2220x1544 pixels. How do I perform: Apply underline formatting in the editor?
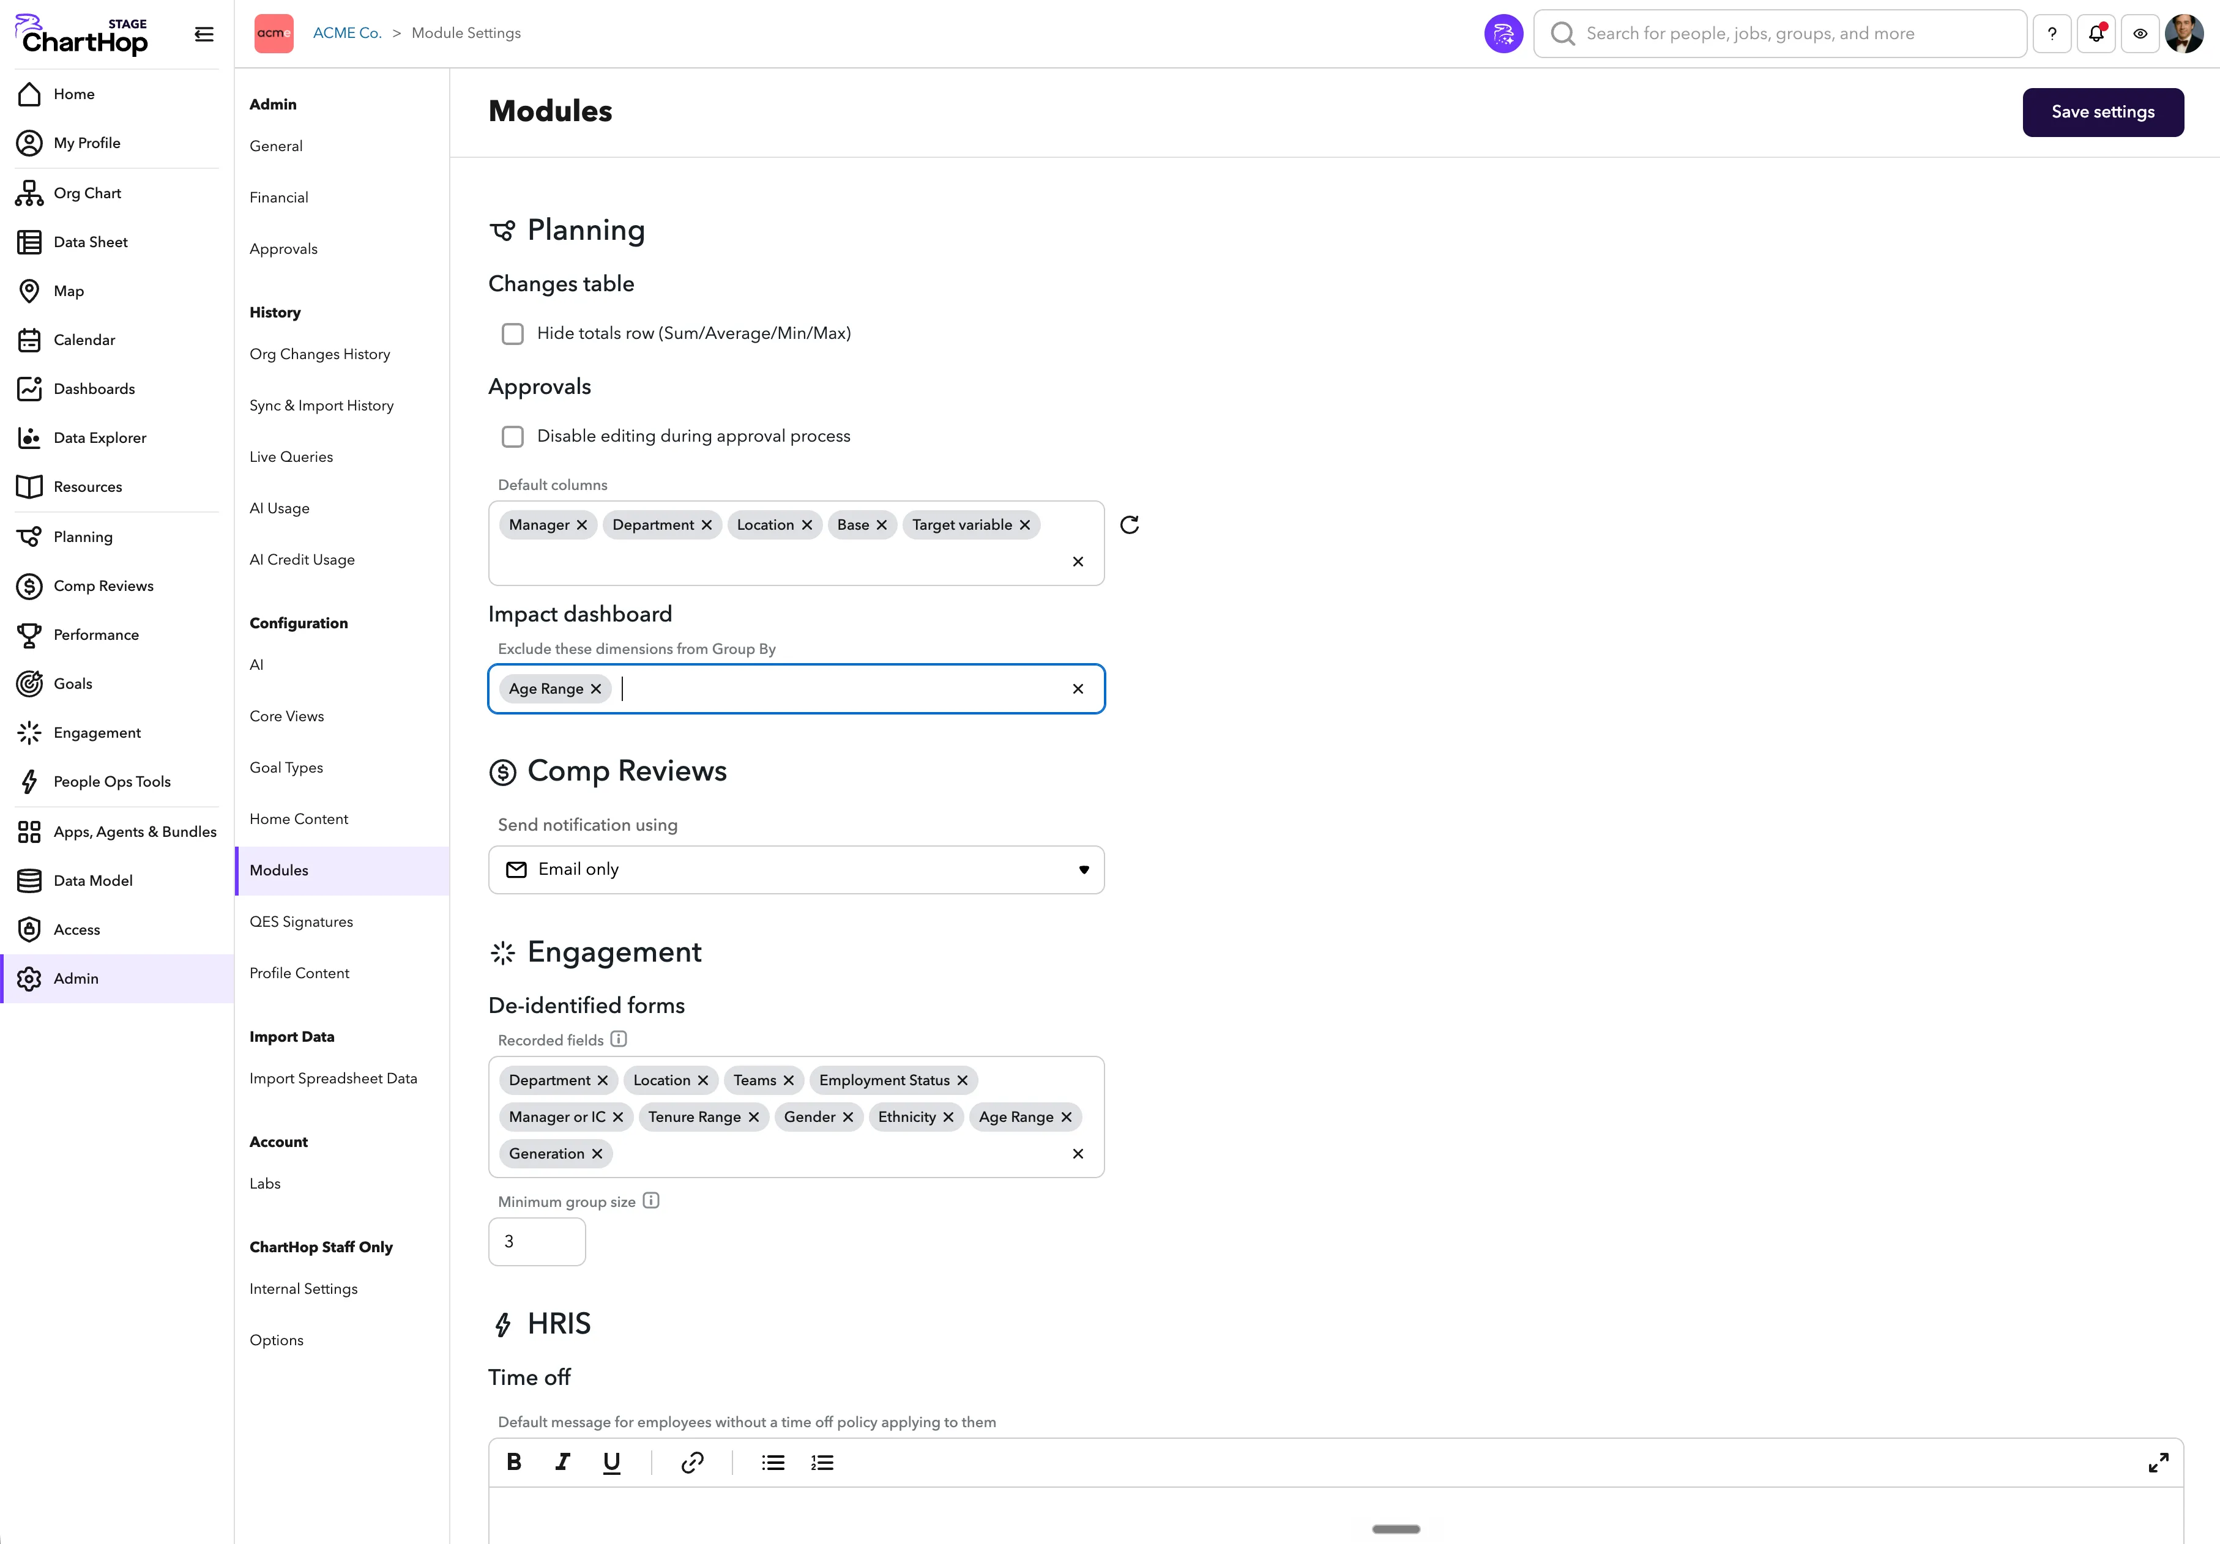612,1463
